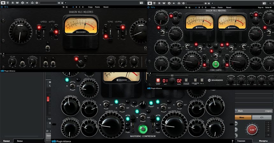Click redo arrow in dual-meter compressor plugin bar
Image resolution: width=274 pixels, height=143 pixels.
[190, 7]
